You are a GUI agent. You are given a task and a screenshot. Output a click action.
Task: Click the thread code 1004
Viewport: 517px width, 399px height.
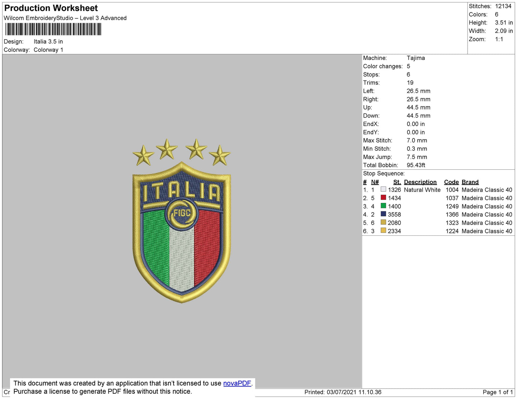[x=452, y=190]
